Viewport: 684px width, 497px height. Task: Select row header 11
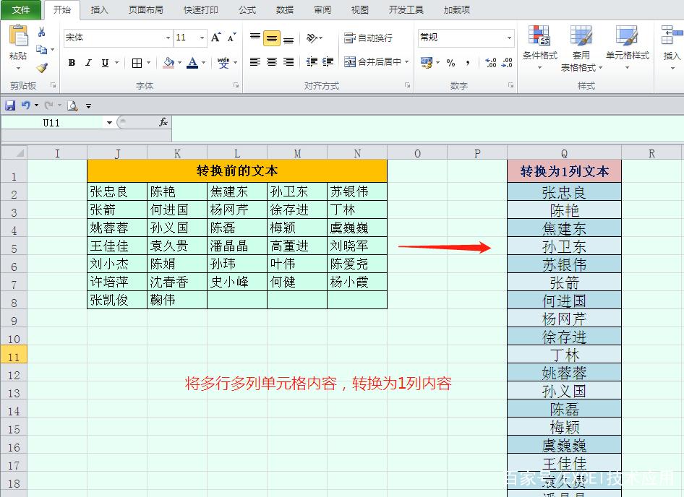point(14,355)
